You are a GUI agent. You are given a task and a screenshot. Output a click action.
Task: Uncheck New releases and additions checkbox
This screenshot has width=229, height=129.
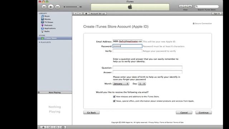tap(114, 96)
